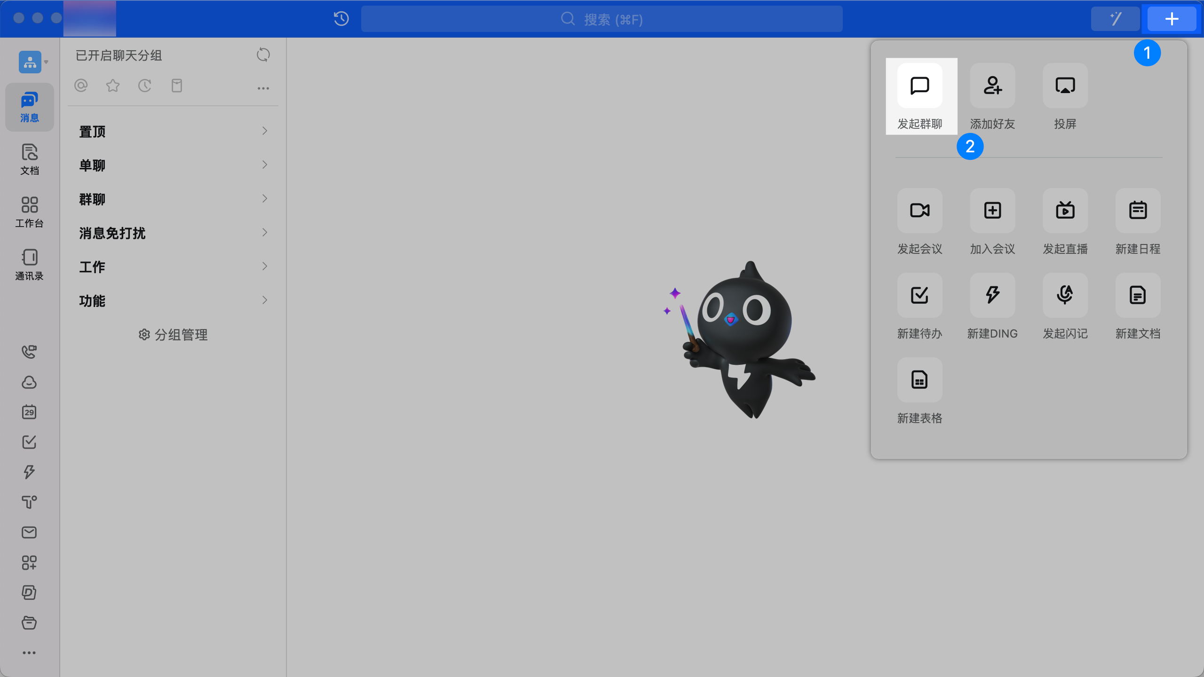Image resolution: width=1204 pixels, height=677 pixels.
Task: Click the blue plus create button
Action: pos(1172,19)
